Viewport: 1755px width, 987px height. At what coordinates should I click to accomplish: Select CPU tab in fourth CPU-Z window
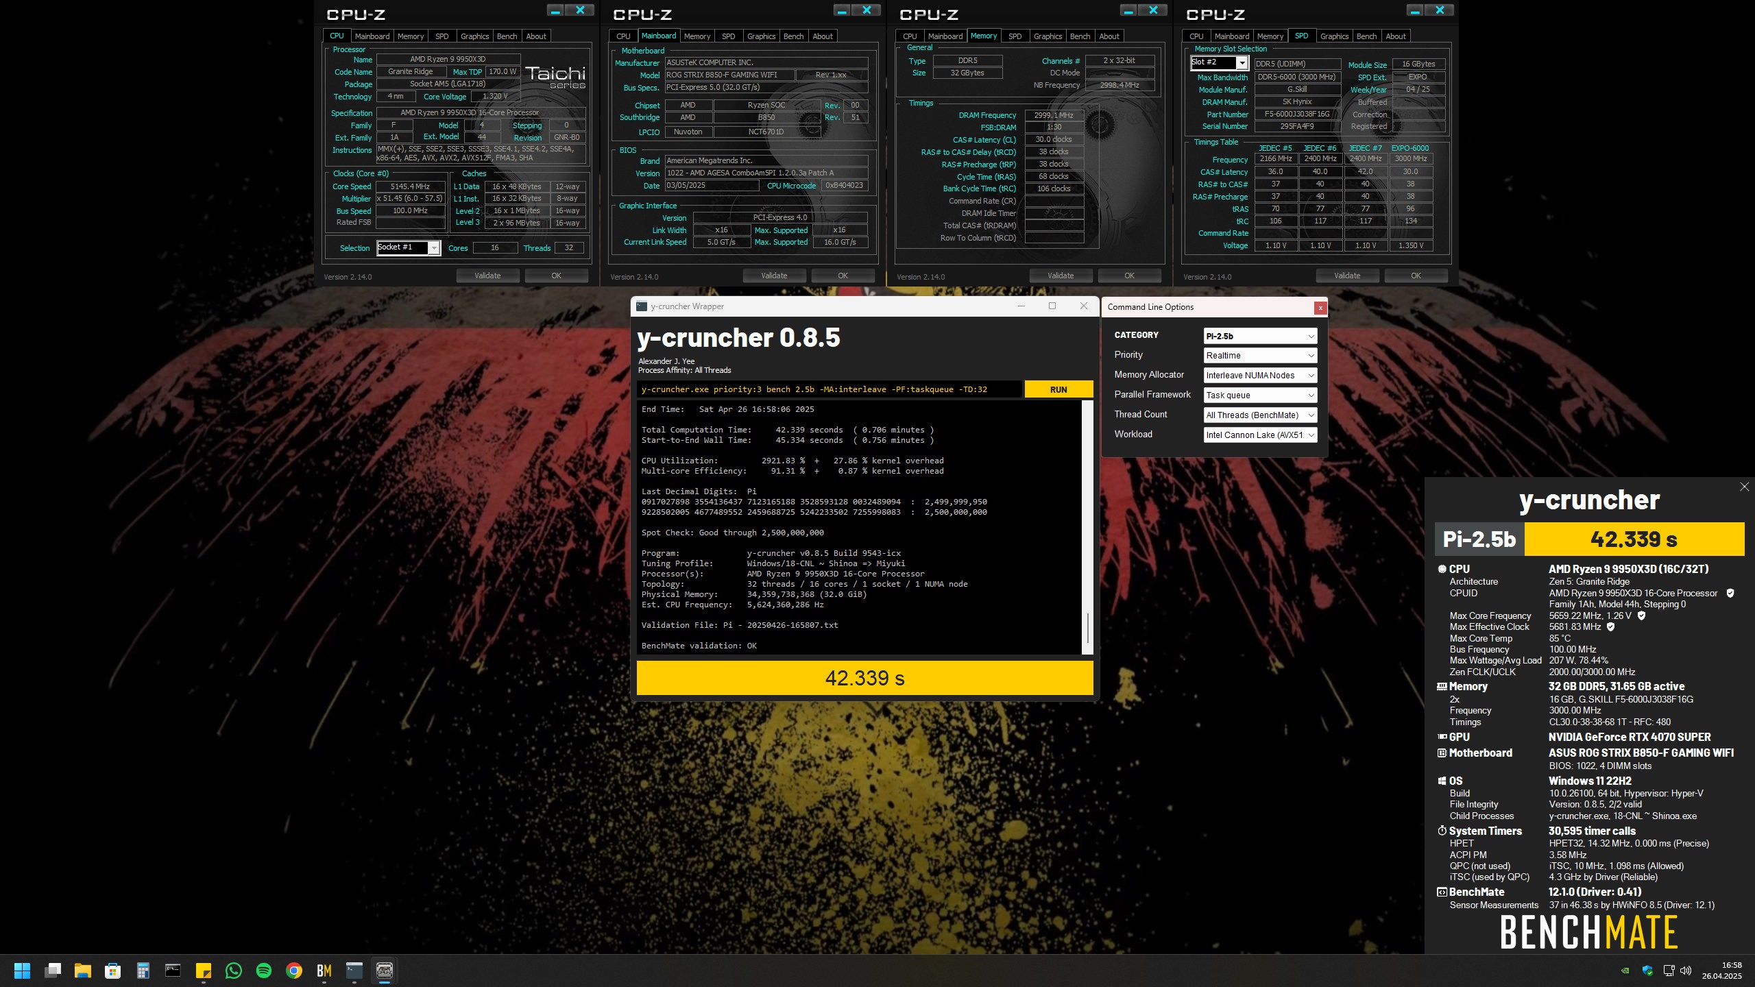click(x=1196, y=36)
